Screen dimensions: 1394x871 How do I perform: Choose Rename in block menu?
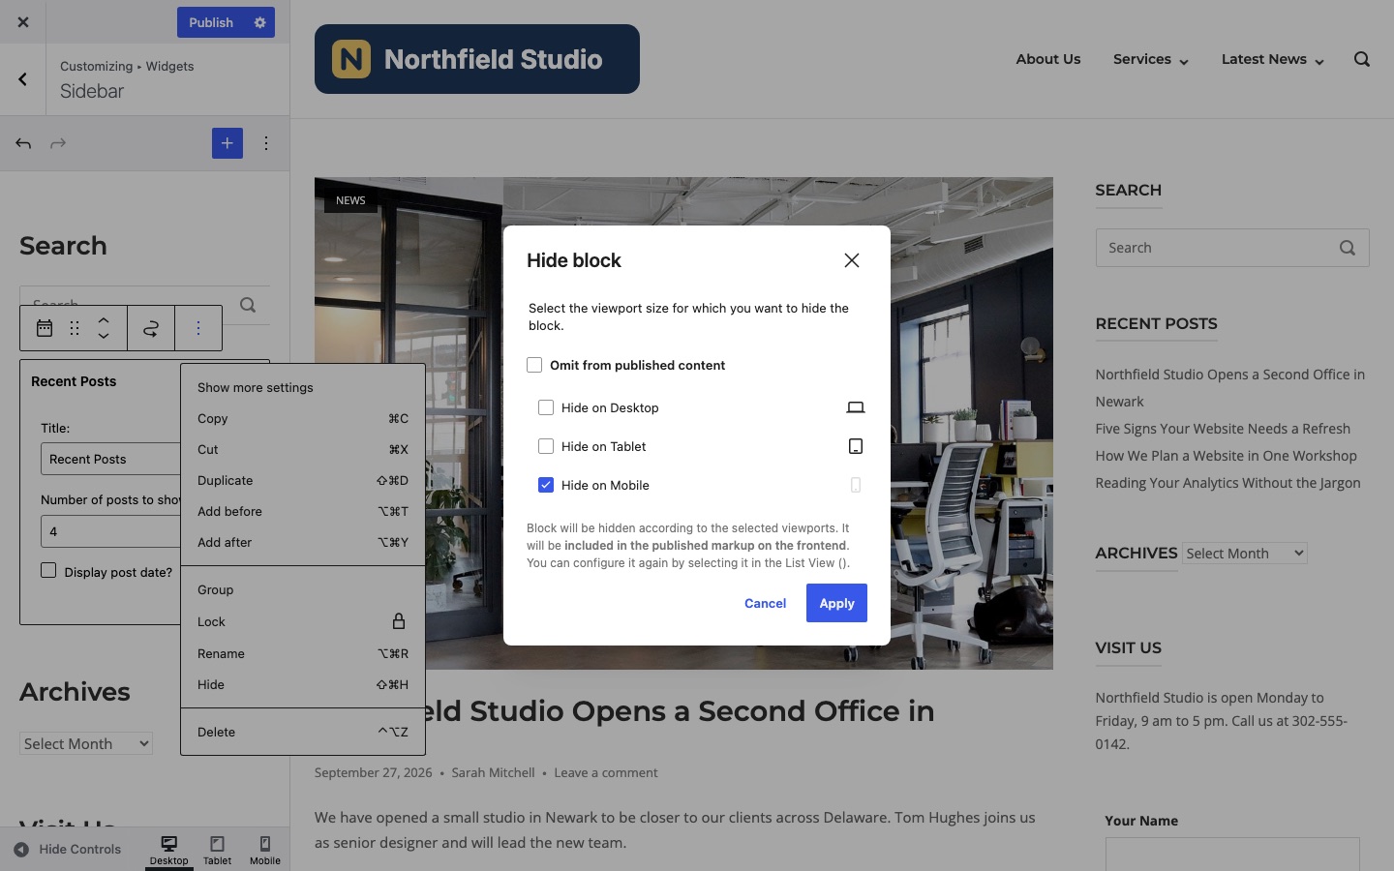[x=303, y=653]
